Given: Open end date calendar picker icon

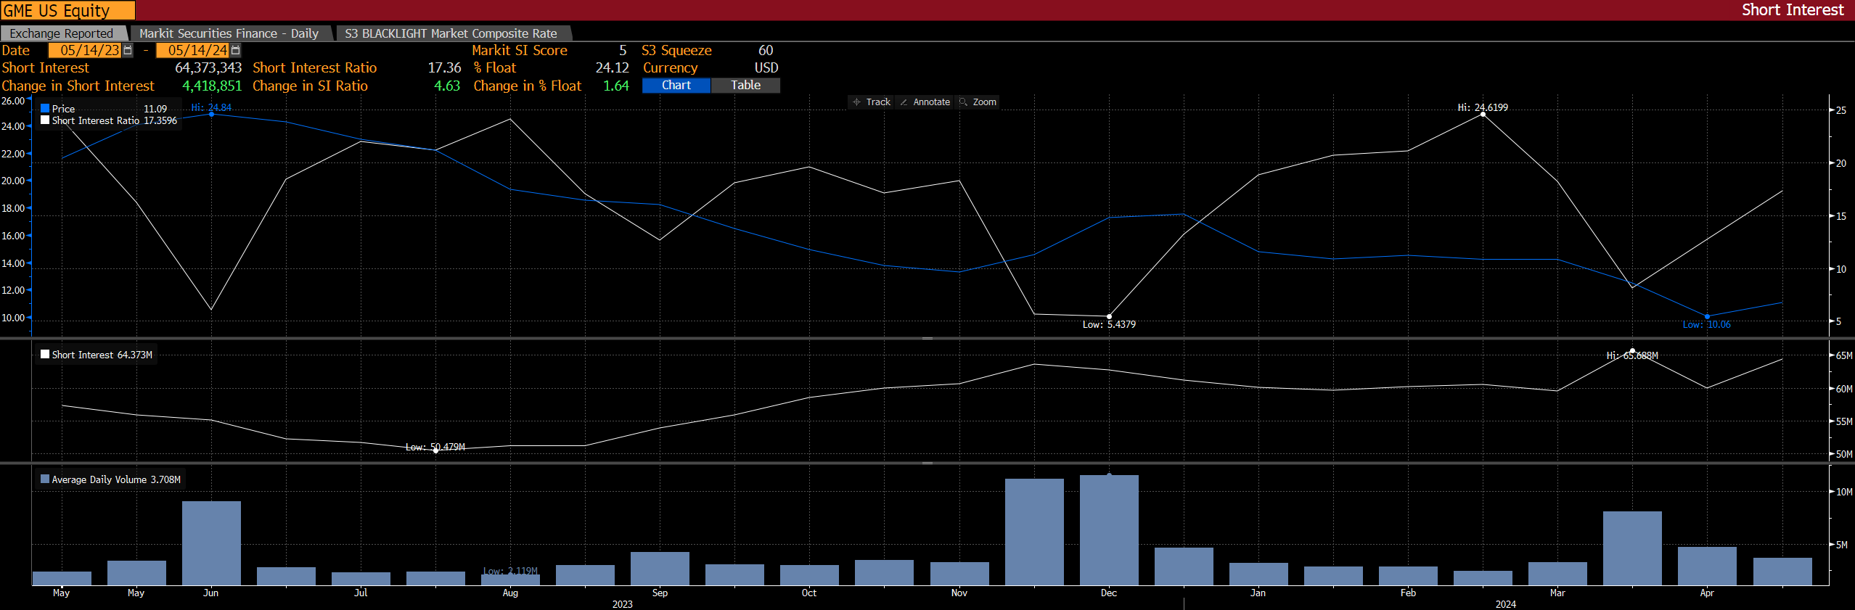Looking at the screenshot, I should click(235, 50).
